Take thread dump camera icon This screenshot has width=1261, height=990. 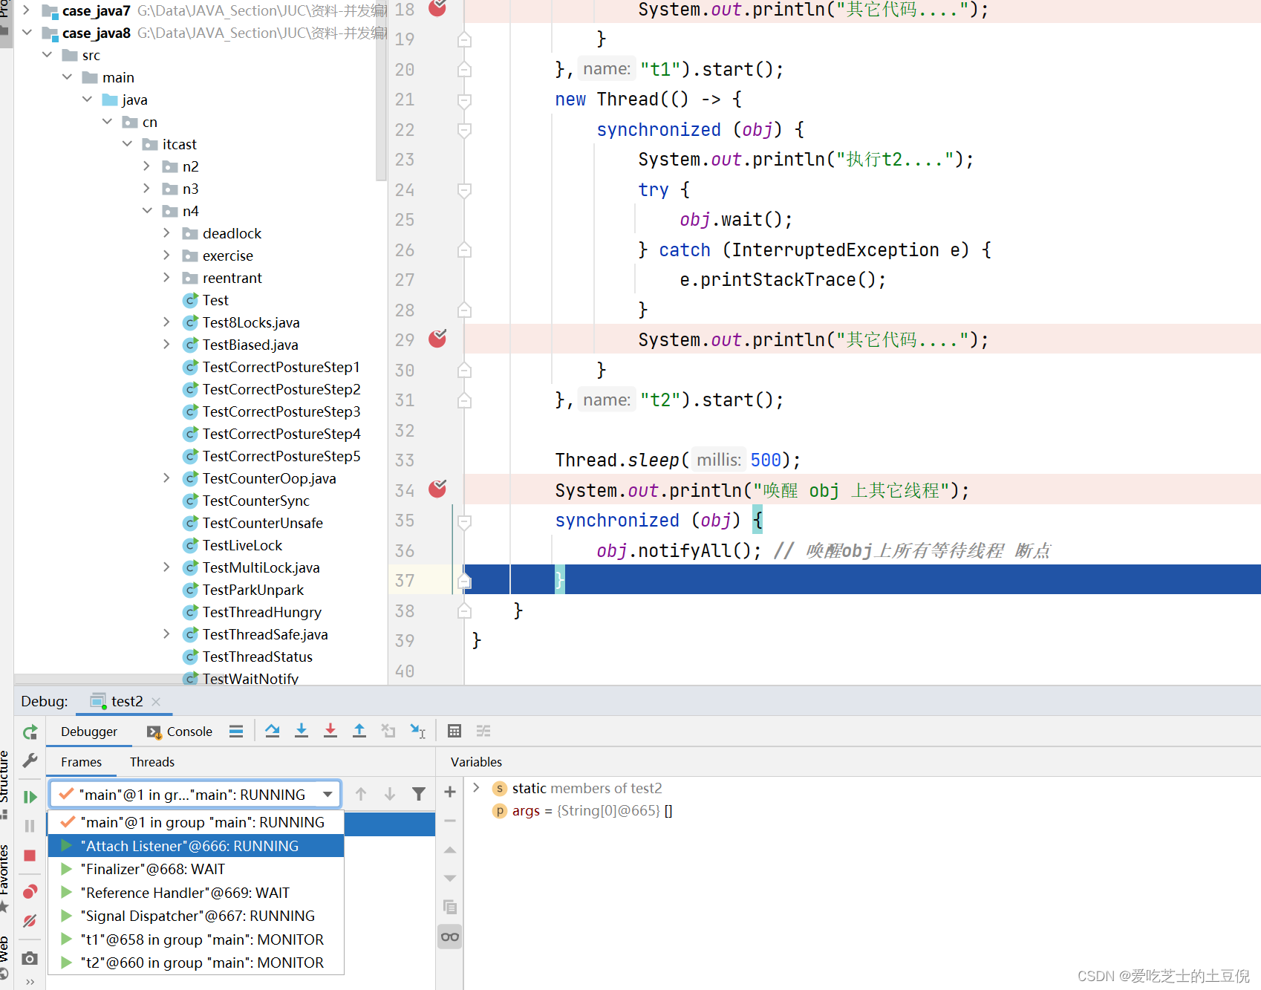30,958
